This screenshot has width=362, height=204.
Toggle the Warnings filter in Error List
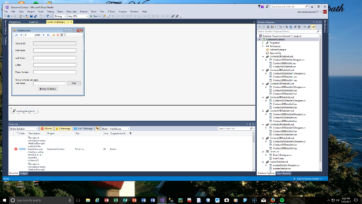63,129
